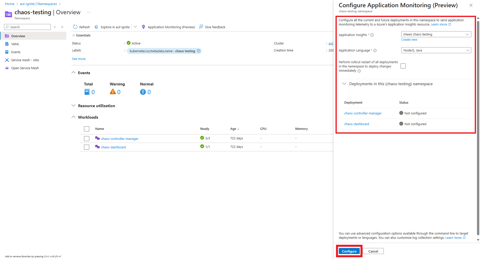Expand the Resource utilization section
480x259 pixels.
coord(73,106)
